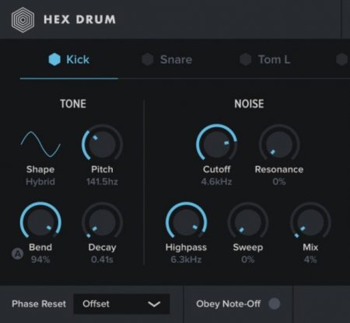
Task: Click the Hex Drum hexagon logo
Action: click(23, 19)
